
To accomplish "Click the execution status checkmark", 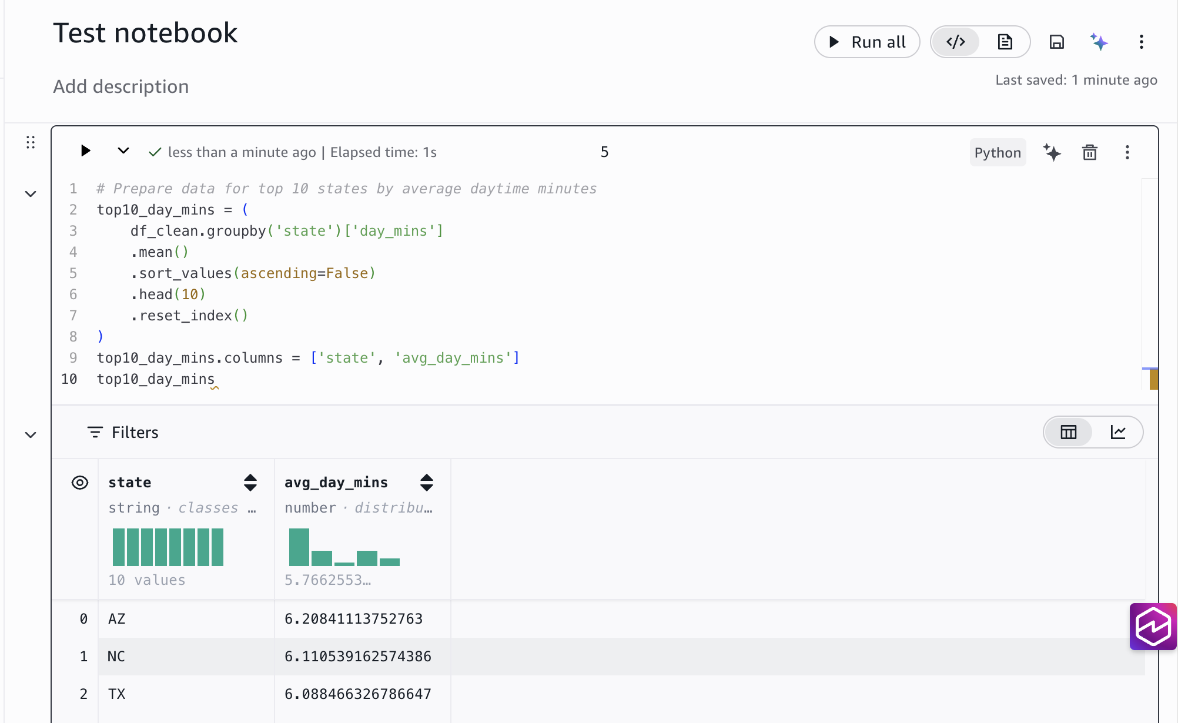I will coord(155,152).
